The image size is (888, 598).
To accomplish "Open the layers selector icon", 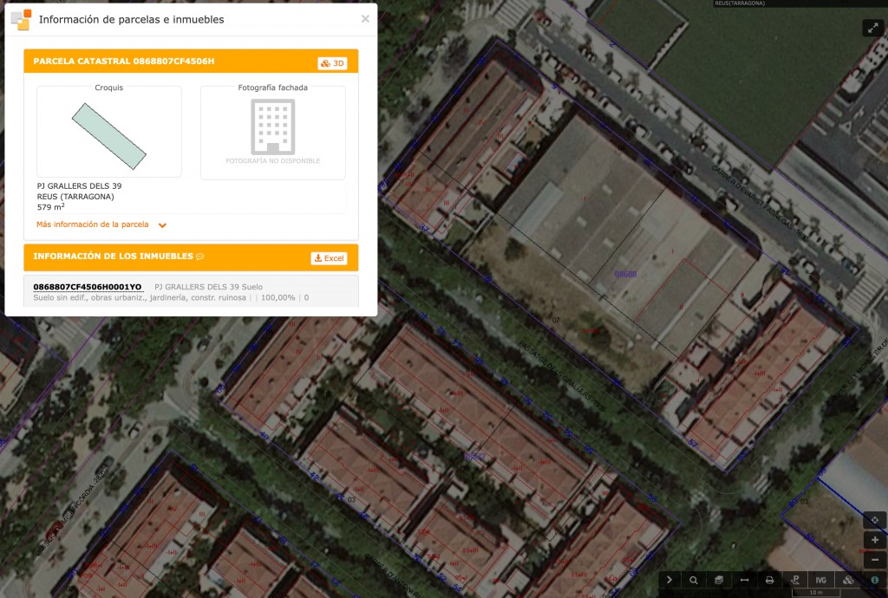I will (718, 579).
